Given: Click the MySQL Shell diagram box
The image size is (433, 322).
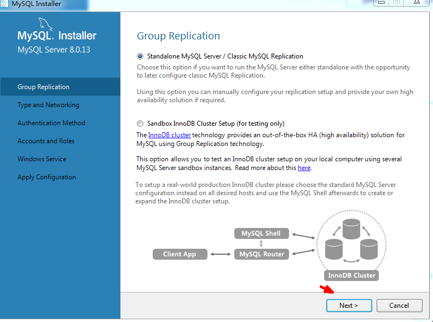Looking at the screenshot, I should pyautogui.click(x=262, y=233).
